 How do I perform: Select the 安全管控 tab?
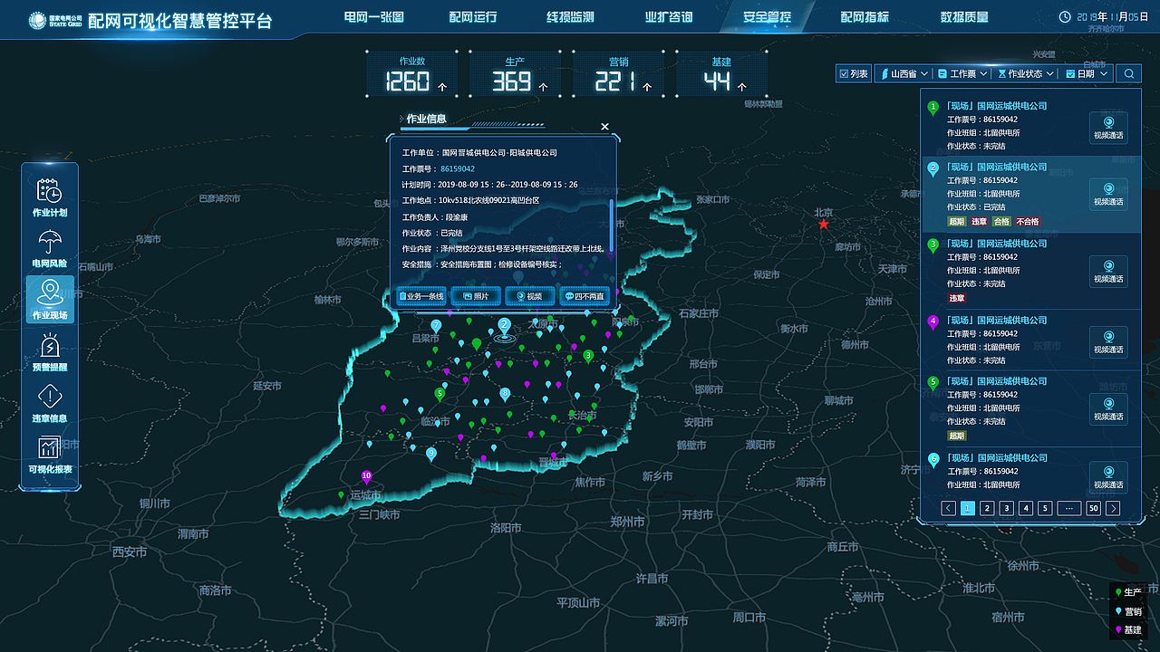[x=767, y=17]
